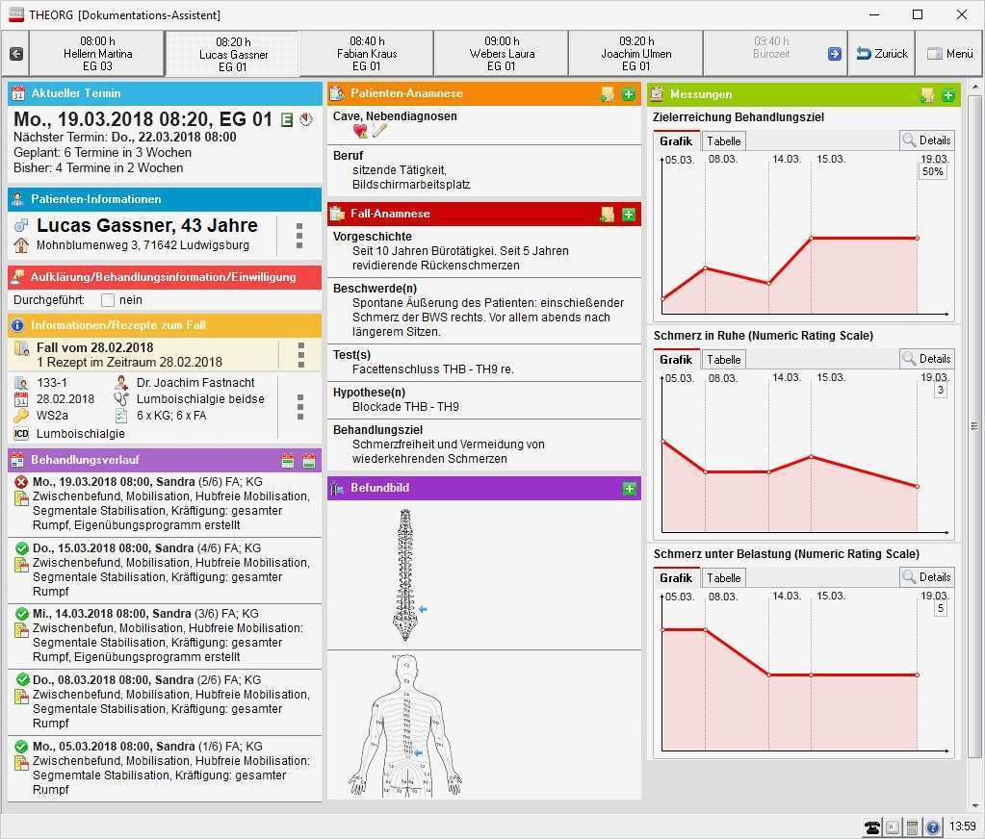Open three-dot menu for Rezept 133-1

click(x=300, y=407)
